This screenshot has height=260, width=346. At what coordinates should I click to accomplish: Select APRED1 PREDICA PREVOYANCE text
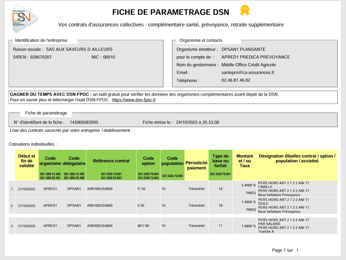[256, 57]
